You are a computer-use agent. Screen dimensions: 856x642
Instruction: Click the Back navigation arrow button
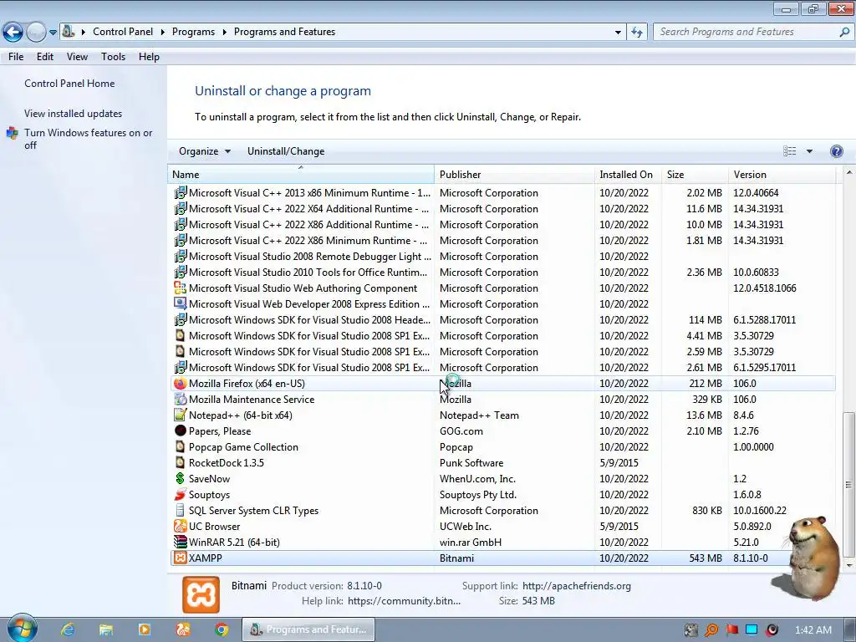click(x=13, y=33)
